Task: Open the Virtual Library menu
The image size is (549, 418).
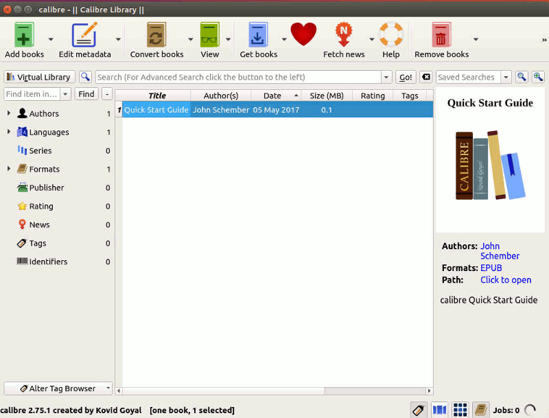Action: pos(38,76)
